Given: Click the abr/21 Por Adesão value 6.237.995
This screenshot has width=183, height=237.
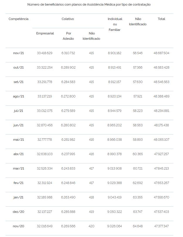Looking at the screenshot, I should (x=68, y=154).
